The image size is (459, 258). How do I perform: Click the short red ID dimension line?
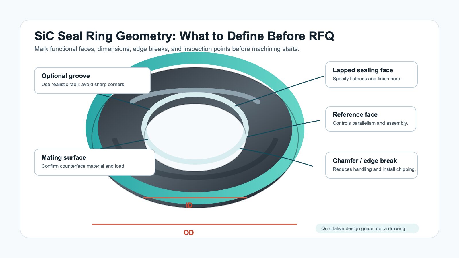(195, 198)
